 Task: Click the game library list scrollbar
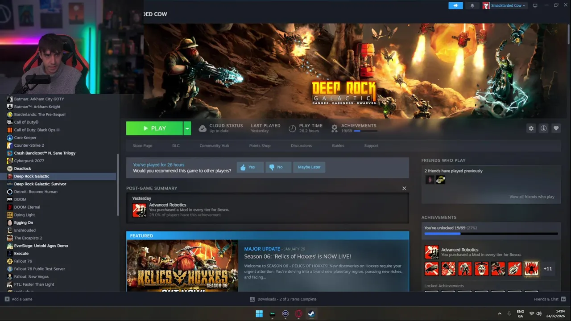118,185
